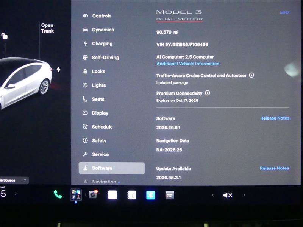Click the wrench icon beside Service
The height and width of the screenshot is (227, 303).
[85, 154]
